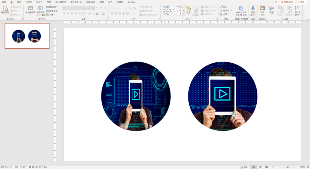Open the 도움말 help tab

(120, 2)
